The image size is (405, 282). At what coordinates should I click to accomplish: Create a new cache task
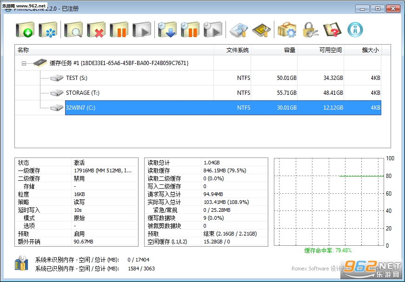(x=26, y=29)
